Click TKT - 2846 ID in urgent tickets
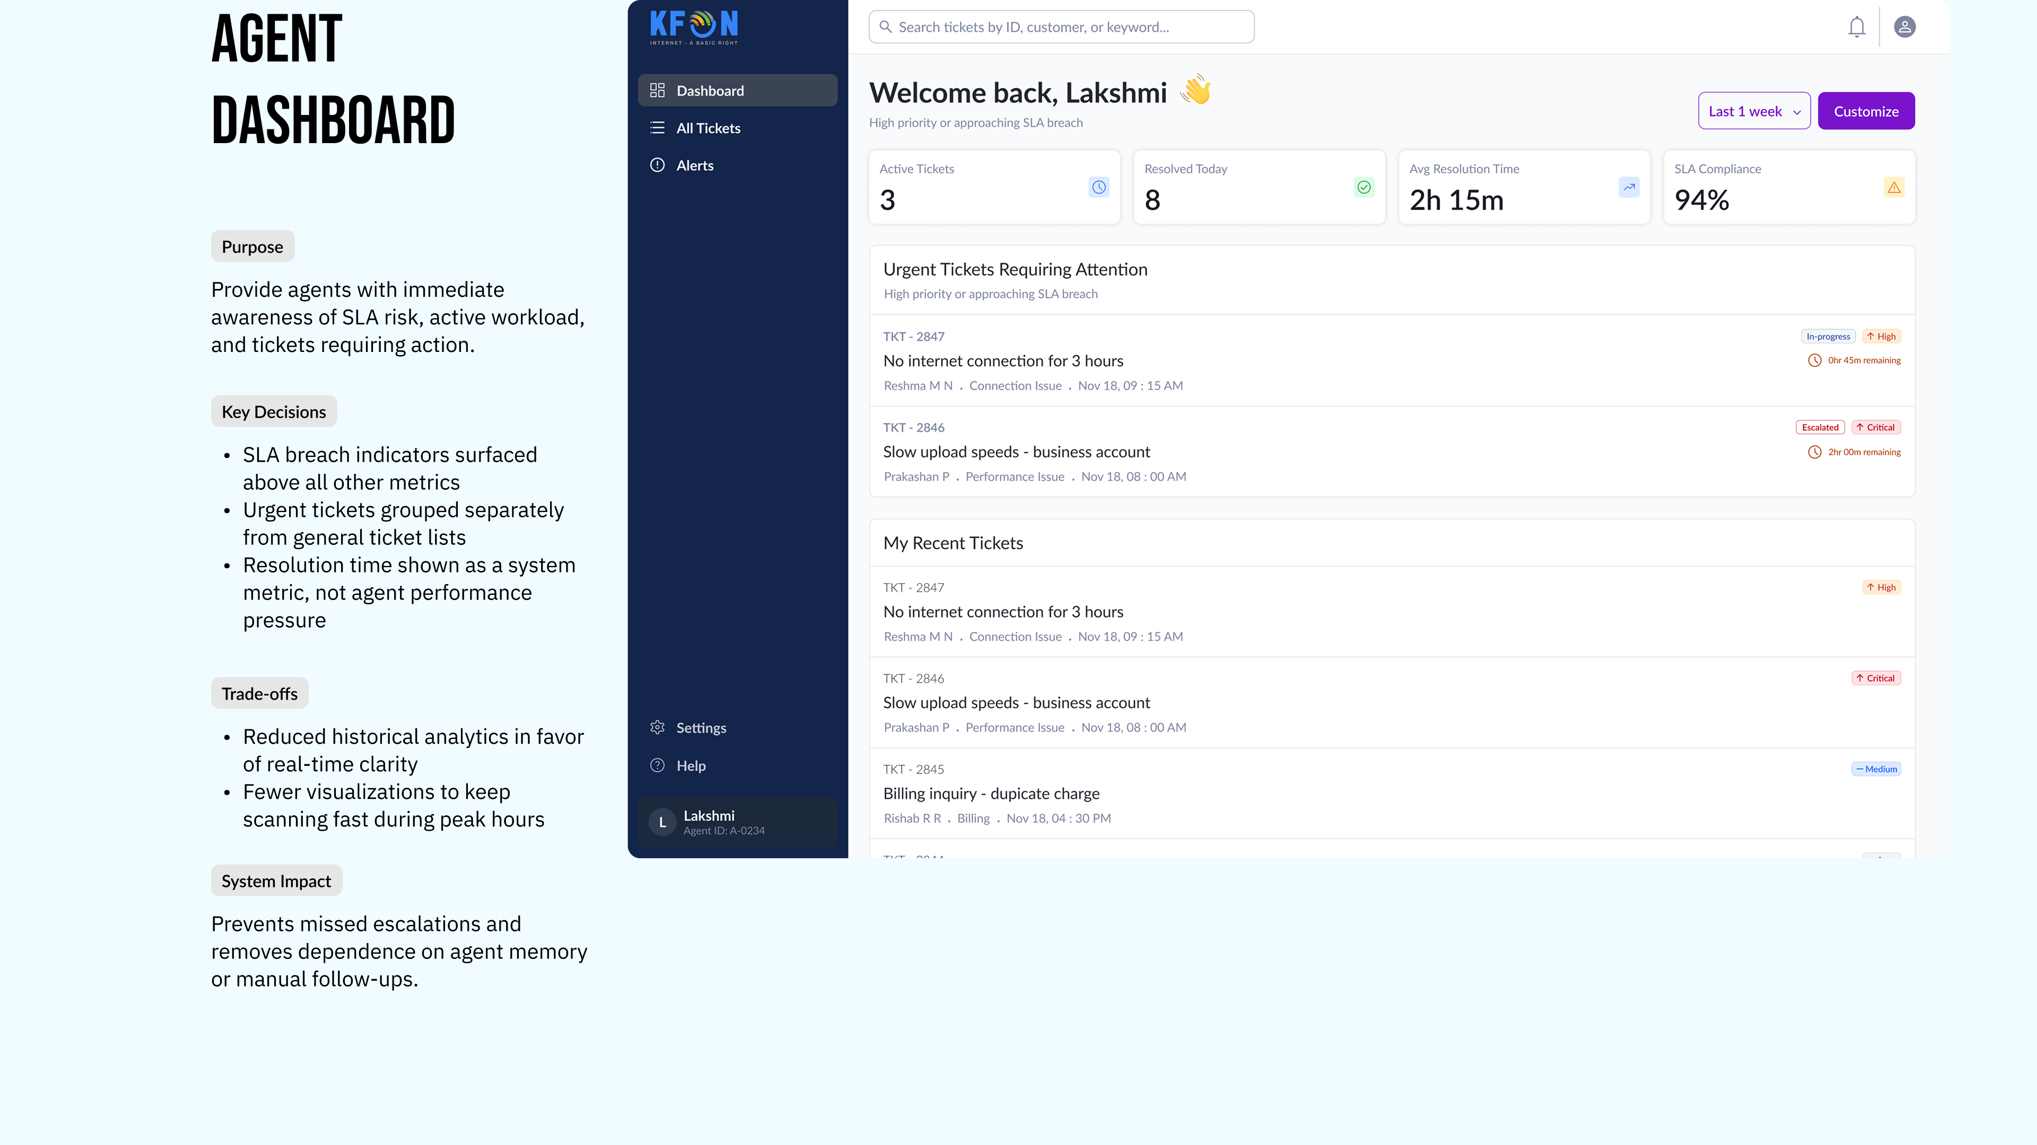This screenshot has width=2037, height=1145. 913,427
